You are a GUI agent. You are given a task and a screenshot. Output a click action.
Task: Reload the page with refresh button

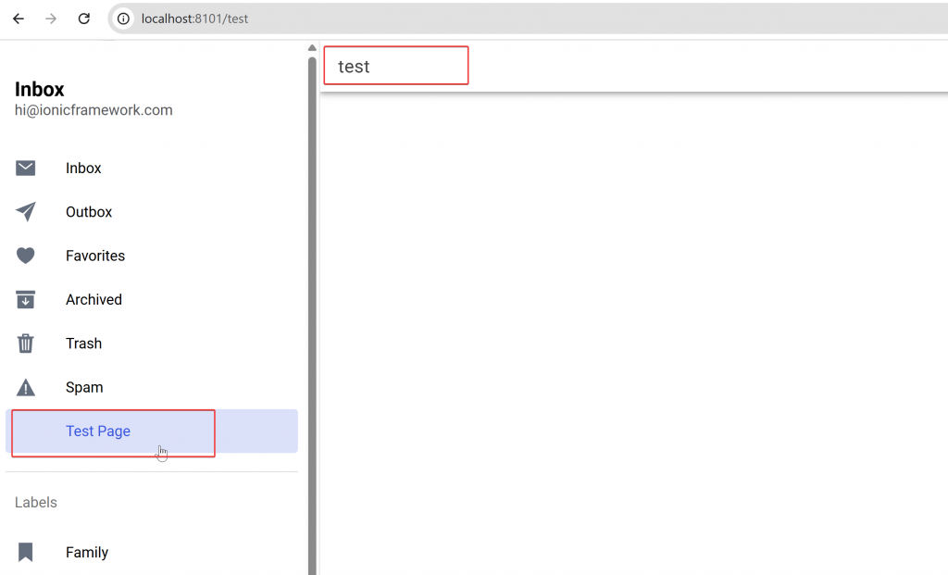pyautogui.click(x=83, y=19)
